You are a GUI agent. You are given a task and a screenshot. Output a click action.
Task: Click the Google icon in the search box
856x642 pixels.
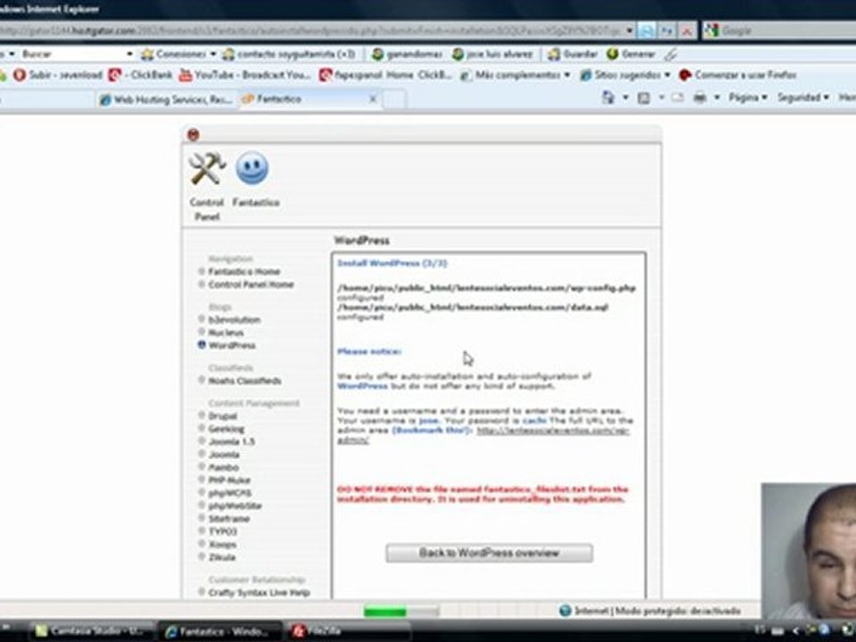(712, 30)
